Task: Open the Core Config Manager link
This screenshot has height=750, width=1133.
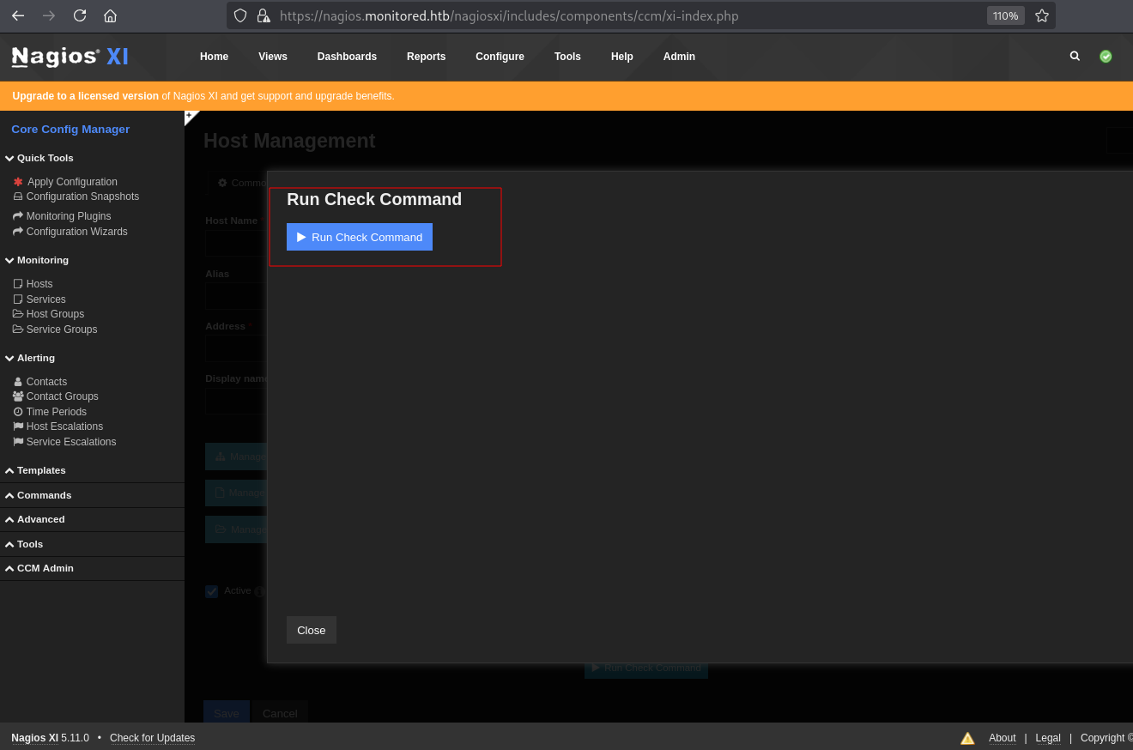Action: [70, 130]
